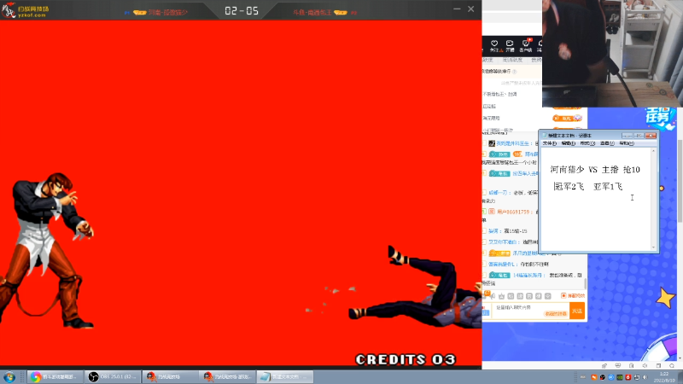Viewport: 683px width, 384px height.
Task: Click the username '用户86691759' in chat
Action: point(513,212)
